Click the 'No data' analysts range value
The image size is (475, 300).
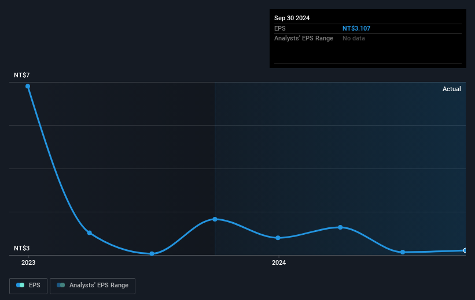click(354, 39)
